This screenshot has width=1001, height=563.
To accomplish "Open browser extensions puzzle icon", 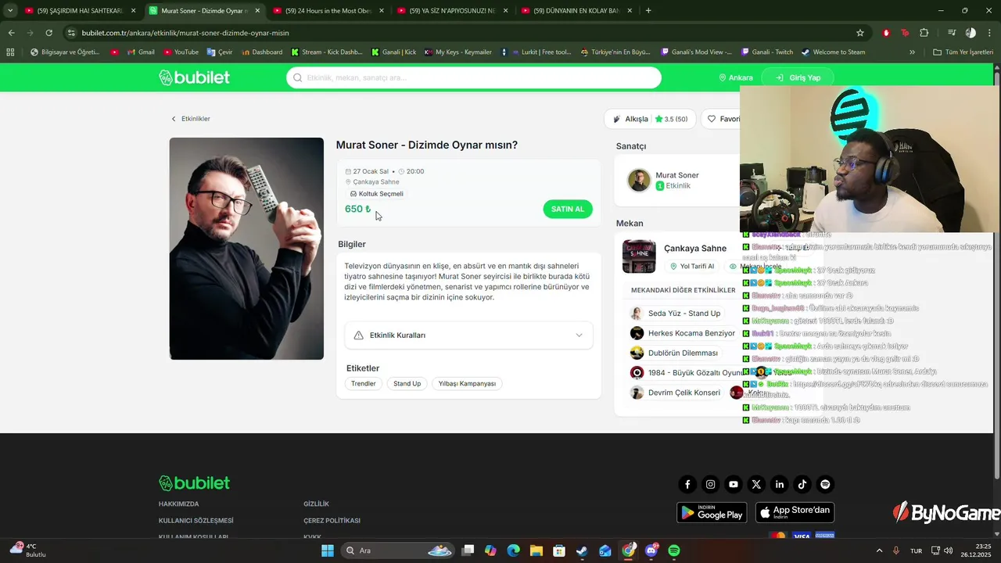I will 924,33.
